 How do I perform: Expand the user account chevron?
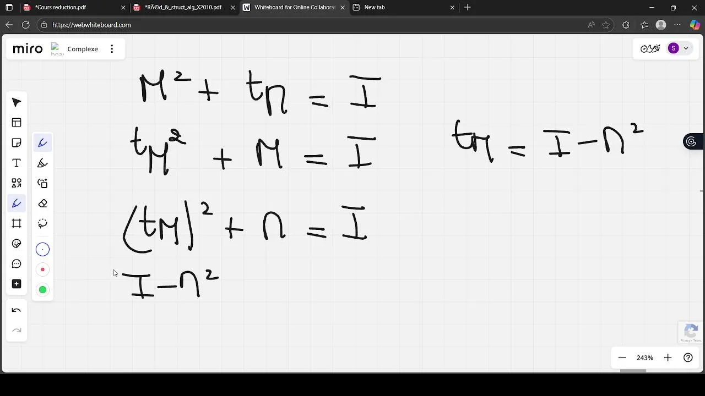pyautogui.click(x=686, y=48)
